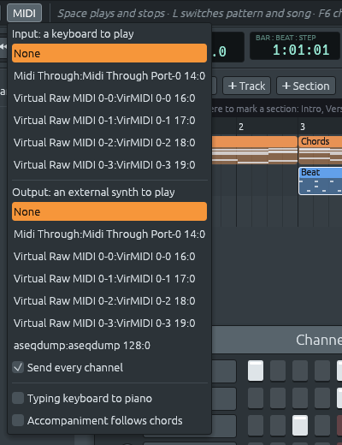Choose Virtual Raw MIDI 0-2 18:0 as input
Image resolution: width=342 pixels, height=445 pixels.
(109, 143)
